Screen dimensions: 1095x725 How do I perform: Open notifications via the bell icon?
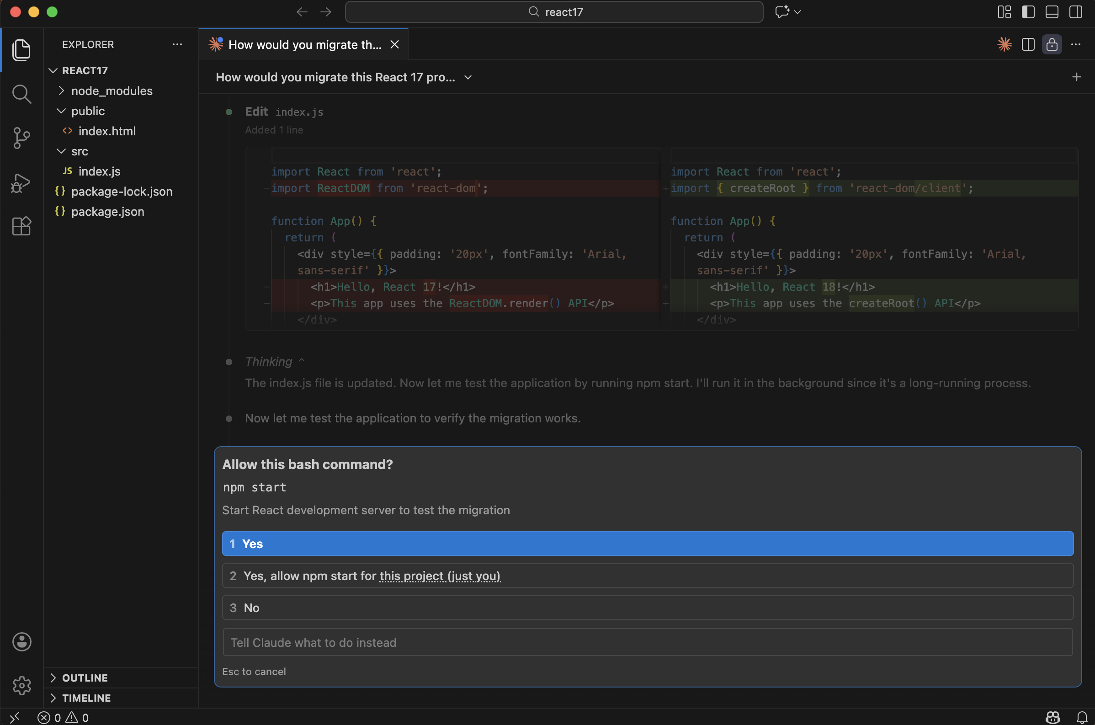tap(1082, 717)
